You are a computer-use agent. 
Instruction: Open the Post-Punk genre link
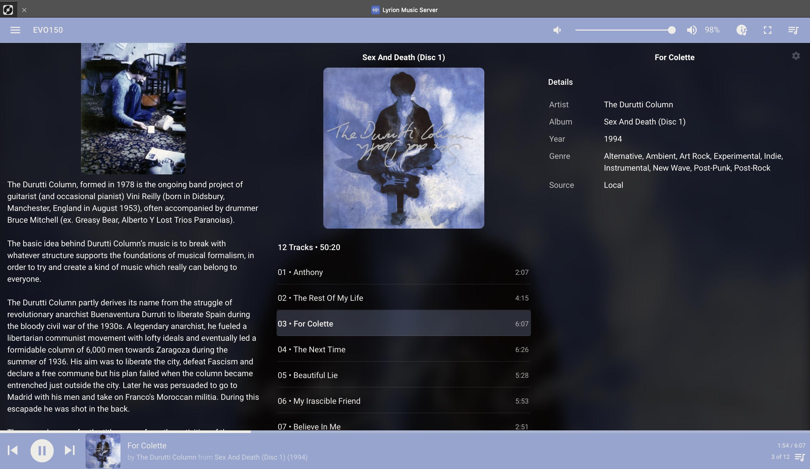tap(712, 168)
